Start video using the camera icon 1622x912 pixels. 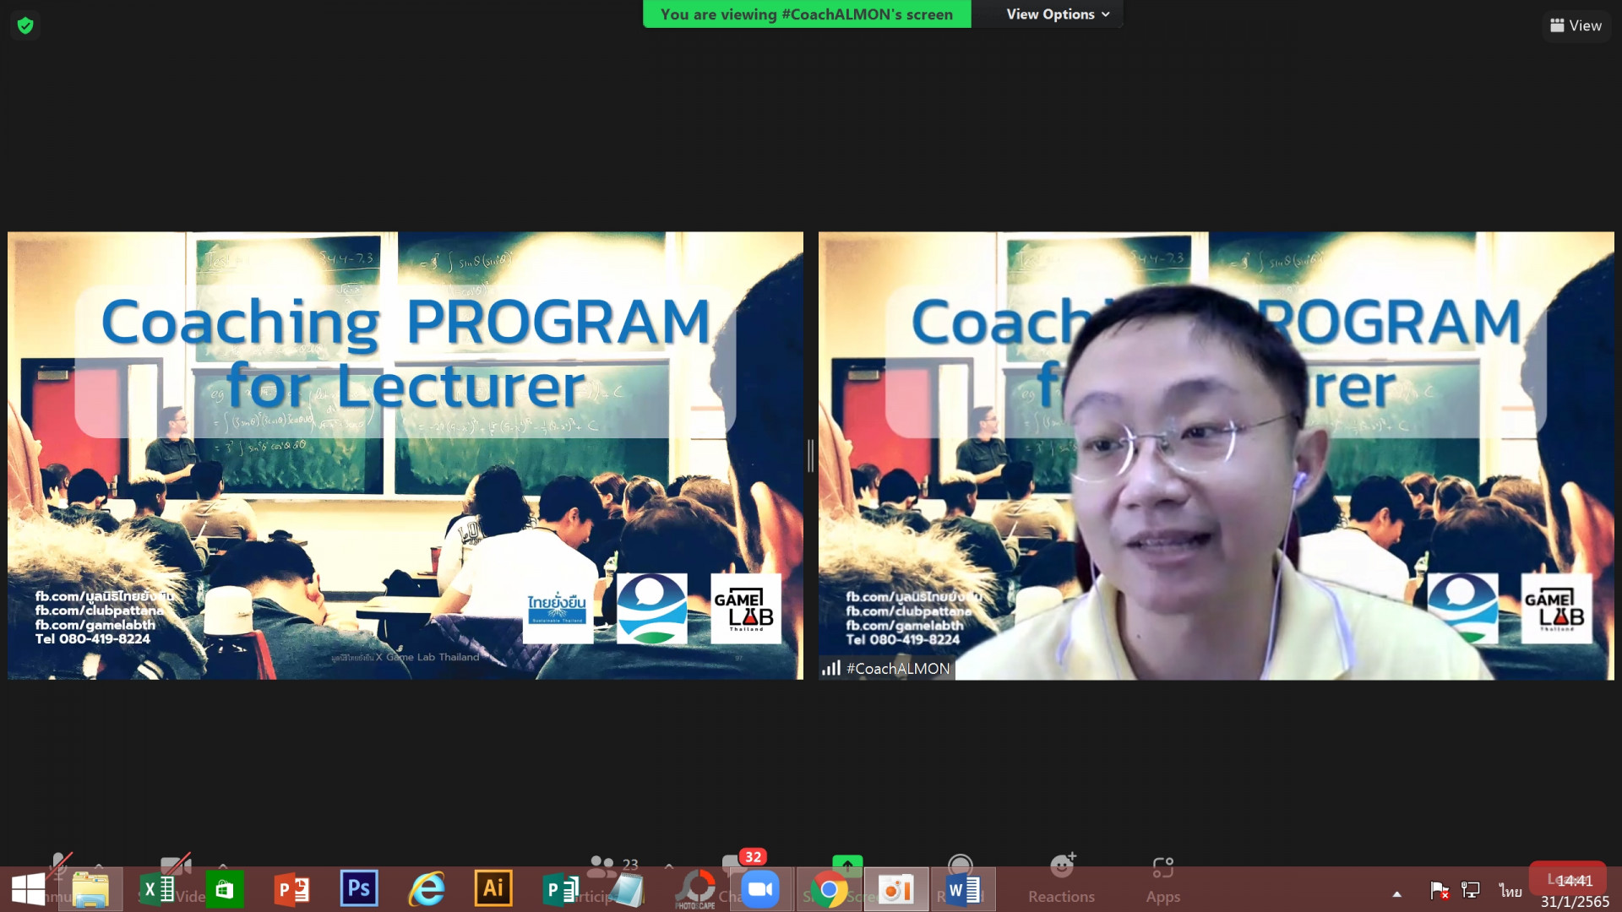click(176, 863)
